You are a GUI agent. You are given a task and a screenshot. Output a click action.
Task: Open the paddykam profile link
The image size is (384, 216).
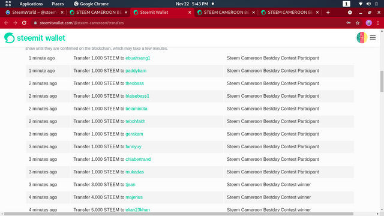click(136, 71)
